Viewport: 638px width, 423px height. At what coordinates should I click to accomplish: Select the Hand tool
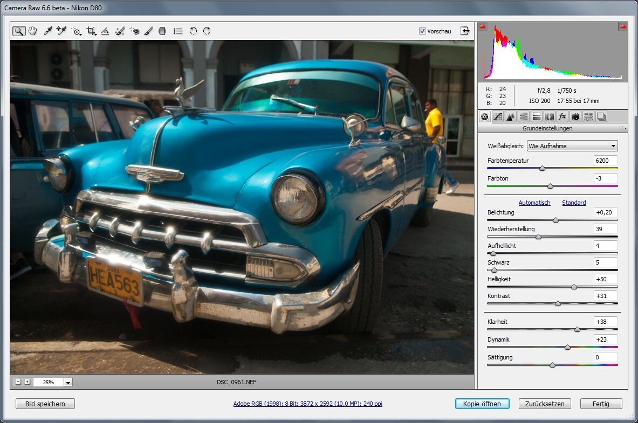pyautogui.click(x=32, y=31)
